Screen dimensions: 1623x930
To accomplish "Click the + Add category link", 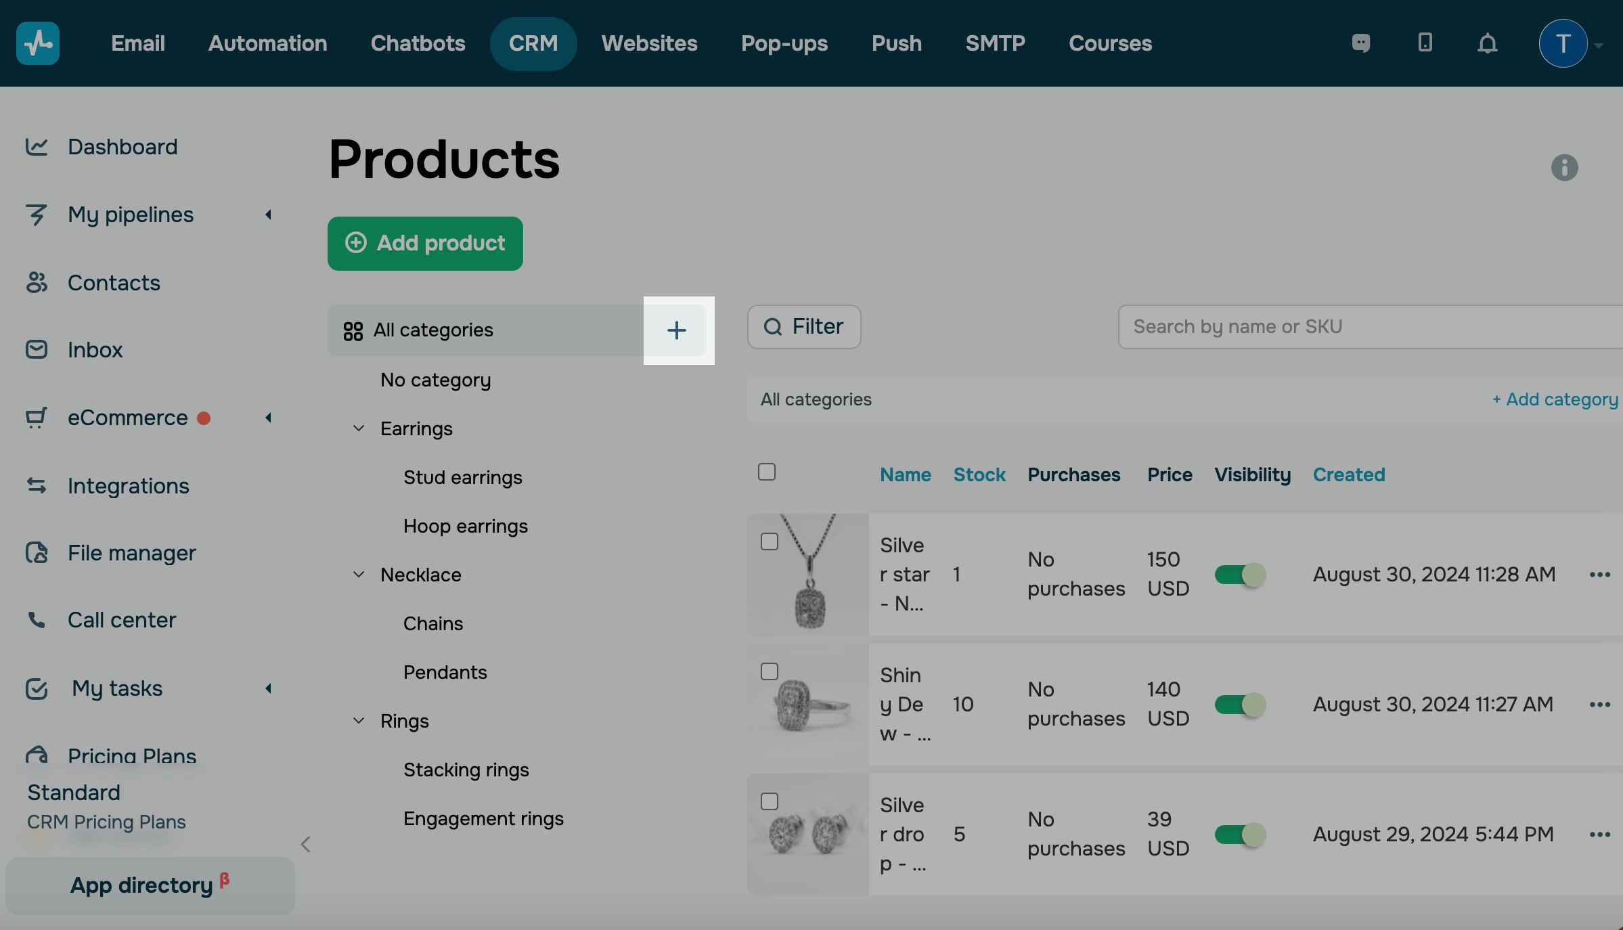I will pyautogui.click(x=1555, y=399).
